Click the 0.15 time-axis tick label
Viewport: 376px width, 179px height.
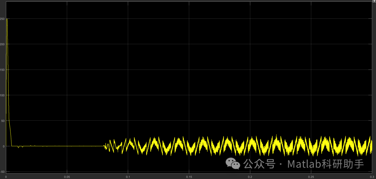(189, 177)
